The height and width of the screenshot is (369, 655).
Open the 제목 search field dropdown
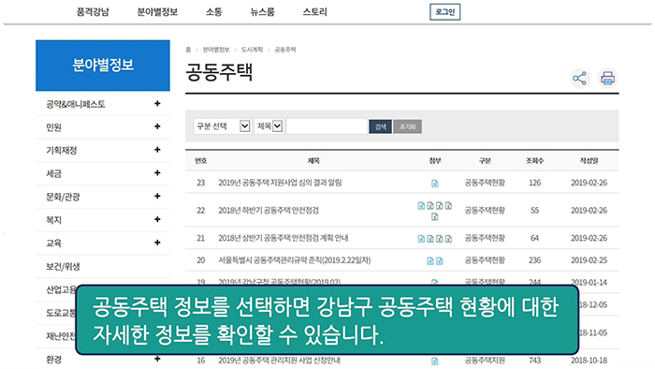(x=269, y=126)
